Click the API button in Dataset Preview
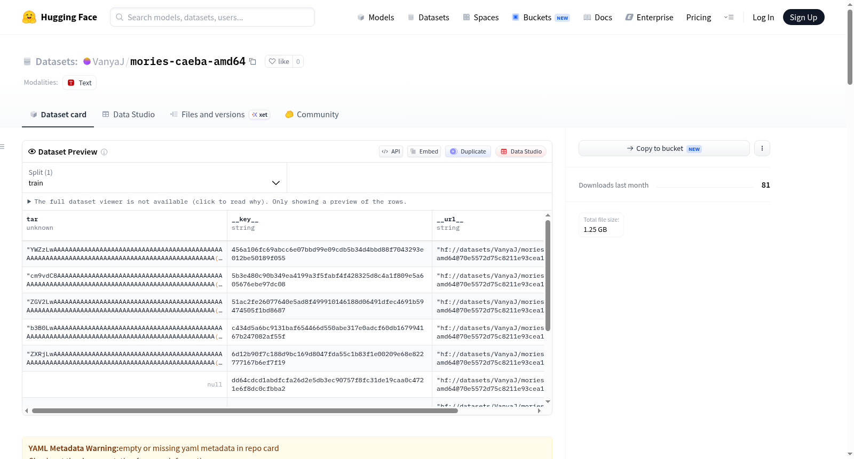Screen dimensions: 854x459 pyautogui.click(x=391, y=151)
